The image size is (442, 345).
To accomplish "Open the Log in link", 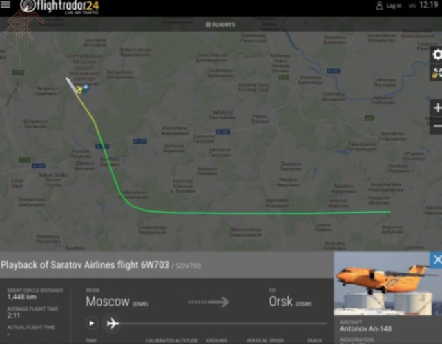I will click(394, 6).
